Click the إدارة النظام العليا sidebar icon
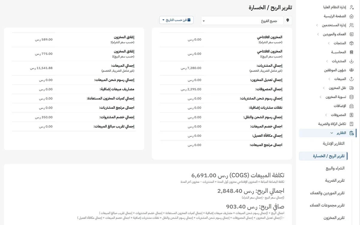 pyautogui.click(x=352, y=7)
